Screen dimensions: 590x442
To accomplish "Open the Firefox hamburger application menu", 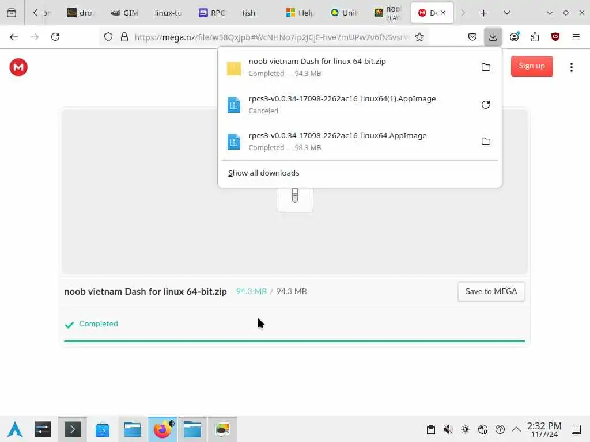I will [x=576, y=37].
